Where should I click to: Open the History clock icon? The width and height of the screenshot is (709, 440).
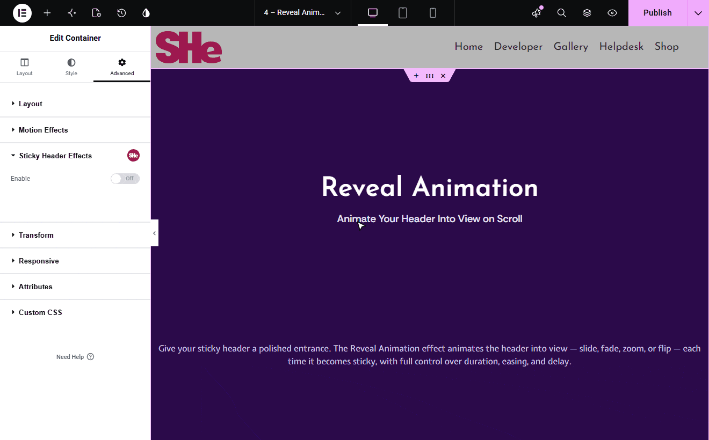121,13
